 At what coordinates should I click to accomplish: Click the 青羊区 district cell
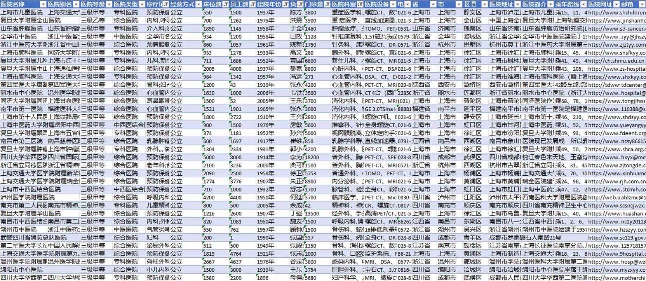475,237
